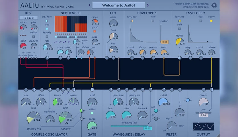The image size is (238, 137).
Task: Click the waveguide wet mix knob
Action: click(x=156, y=111)
